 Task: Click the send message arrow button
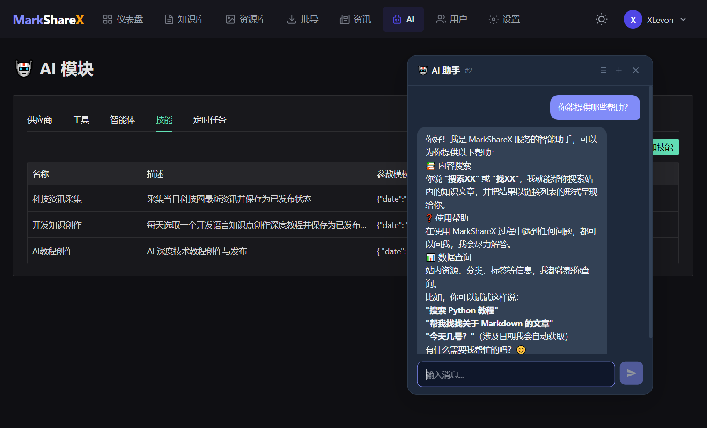(x=631, y=373)
